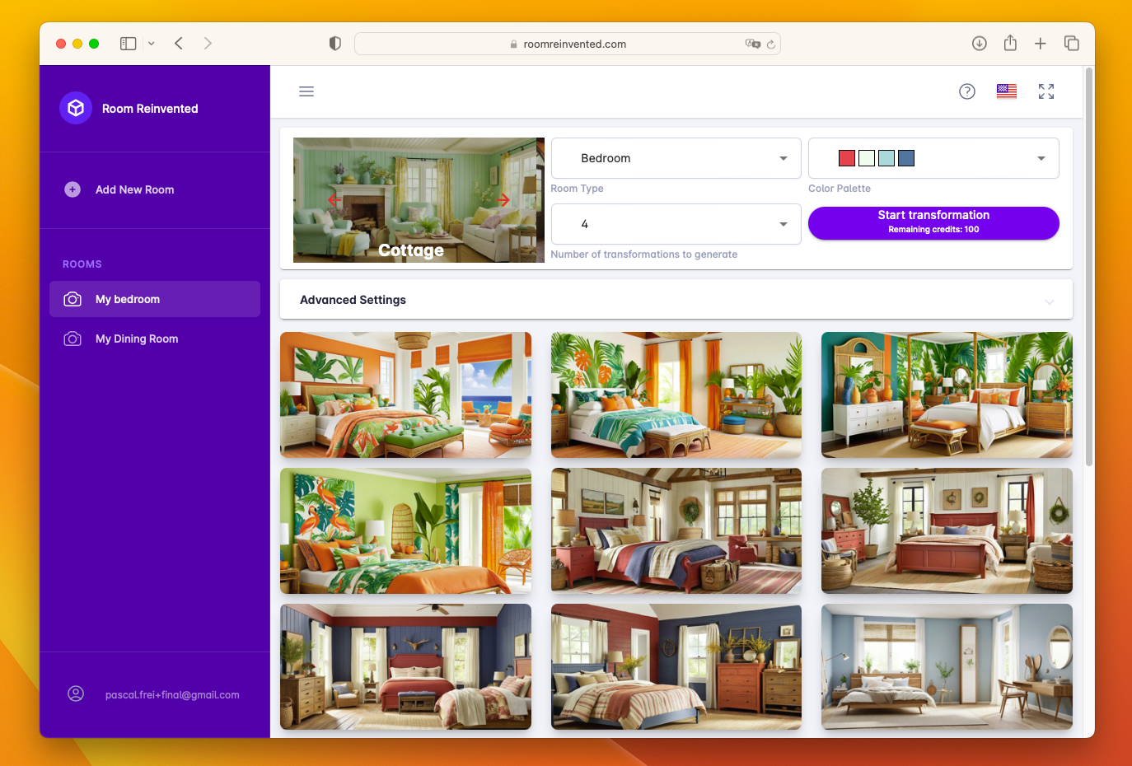
Task: Show Safari tab overview icon
Action: pos(1072,44)
